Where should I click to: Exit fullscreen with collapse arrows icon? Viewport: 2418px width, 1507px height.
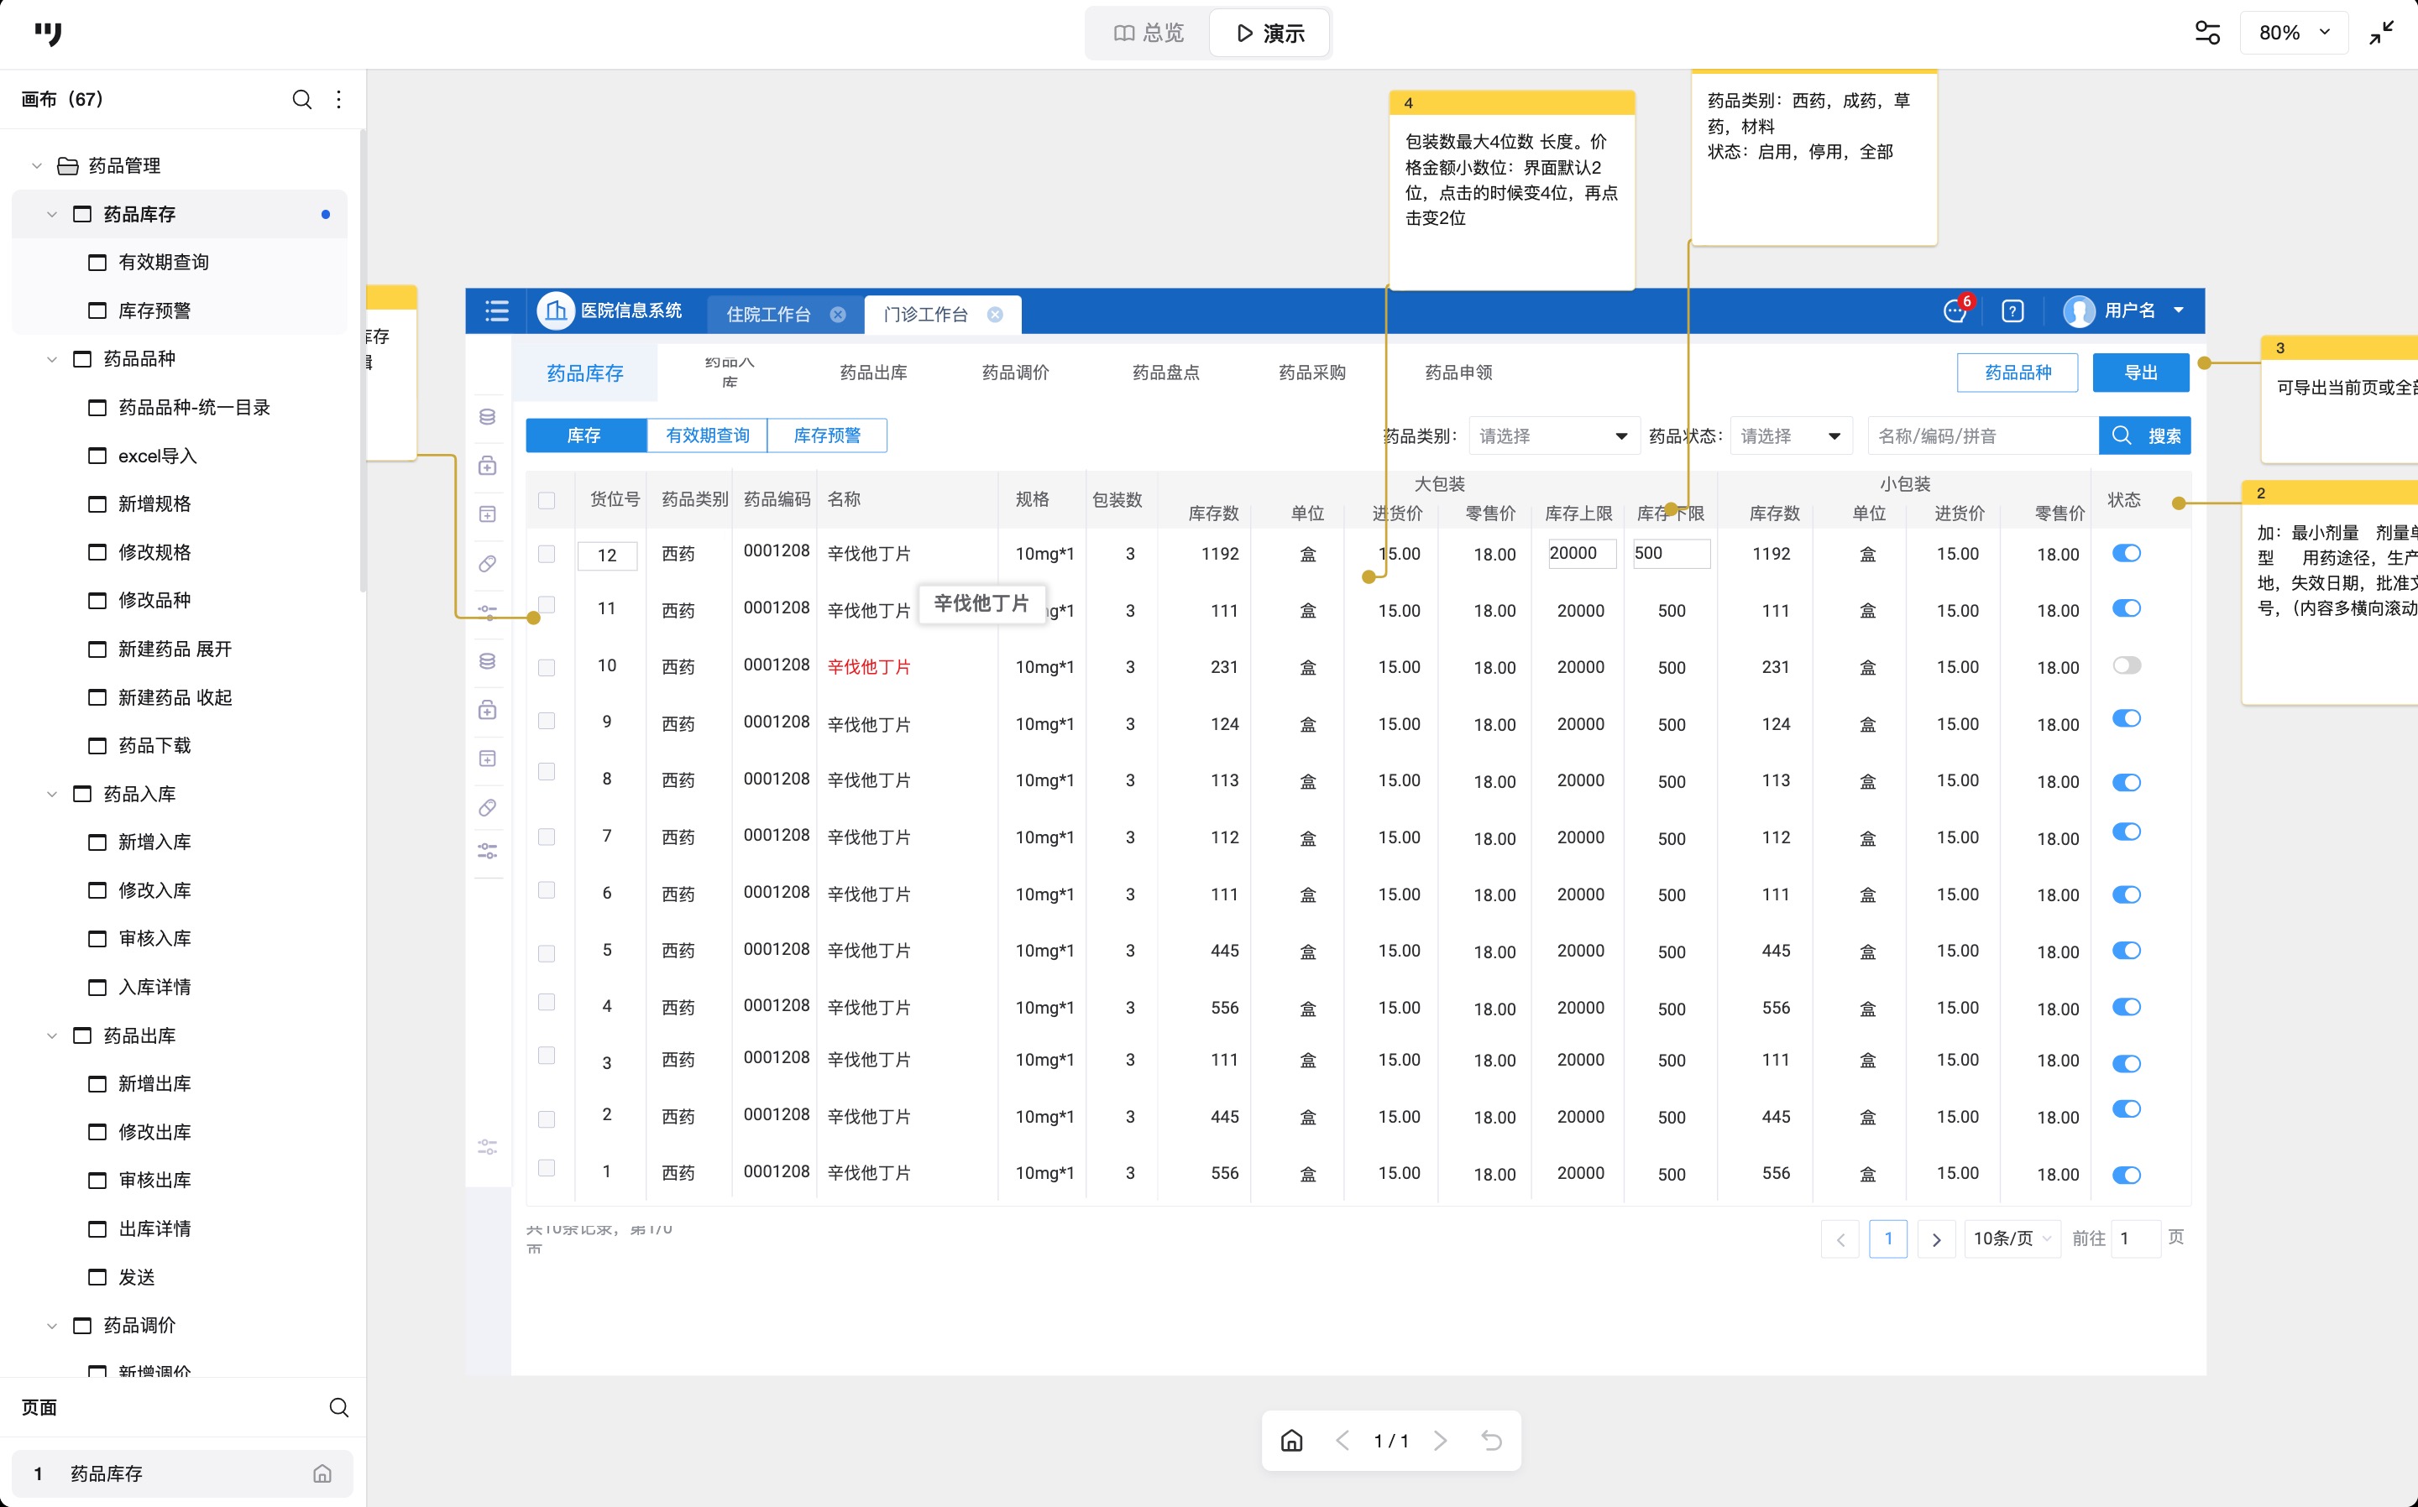(2381, 33)
